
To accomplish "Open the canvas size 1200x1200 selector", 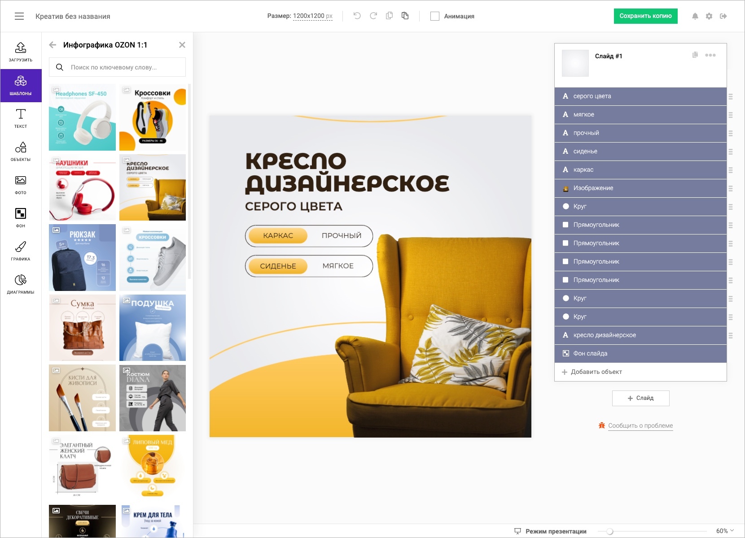I will pyautogui.click(x=312, y=16).
